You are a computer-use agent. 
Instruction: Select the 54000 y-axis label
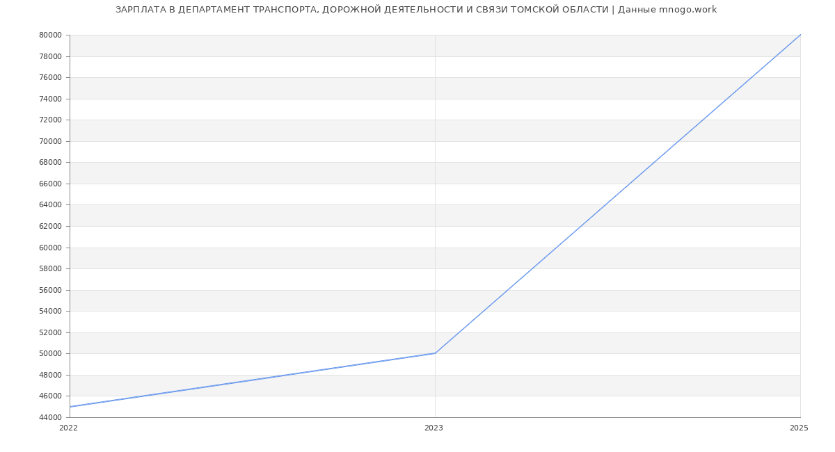pyautogui.click(x=50, y=311)
